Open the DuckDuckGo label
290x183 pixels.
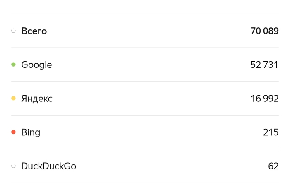pyautogui.click(x=48, y=166)
